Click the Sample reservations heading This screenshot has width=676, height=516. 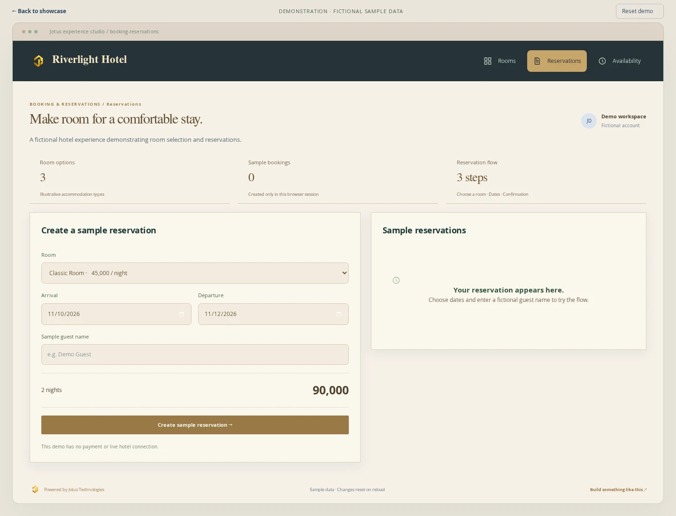coord(424,231)
